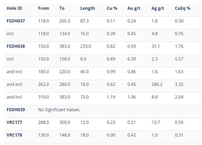Select the 286.2 silver value cell
The image size is (202, 145).
pyautogui.click(x=157, y=84)
